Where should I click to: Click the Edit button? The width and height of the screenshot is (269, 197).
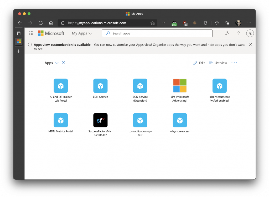pos(199,63)
